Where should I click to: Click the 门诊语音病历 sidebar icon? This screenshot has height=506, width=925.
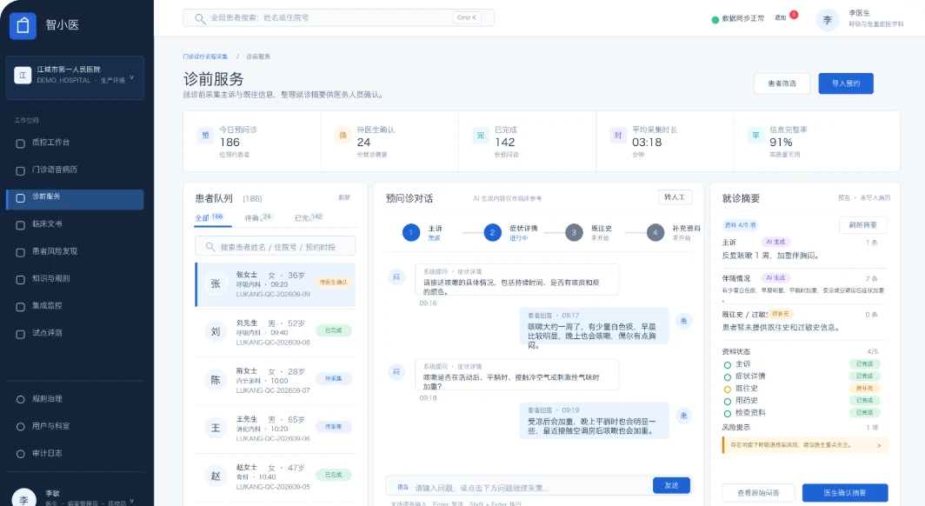point(20,170)
